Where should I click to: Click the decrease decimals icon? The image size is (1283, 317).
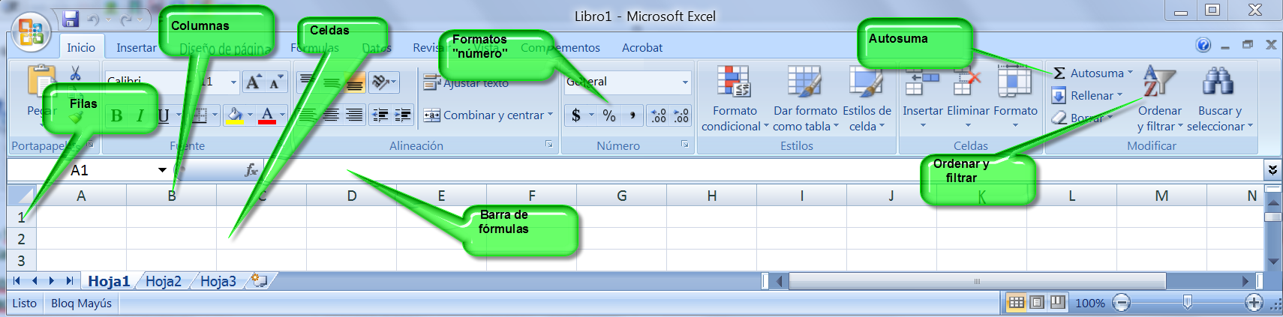[x=681, y=115]
